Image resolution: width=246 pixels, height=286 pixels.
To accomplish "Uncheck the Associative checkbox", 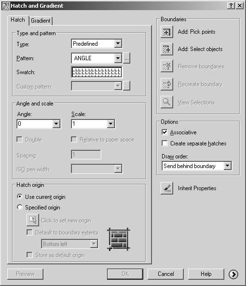I will (x=164, y=132).
